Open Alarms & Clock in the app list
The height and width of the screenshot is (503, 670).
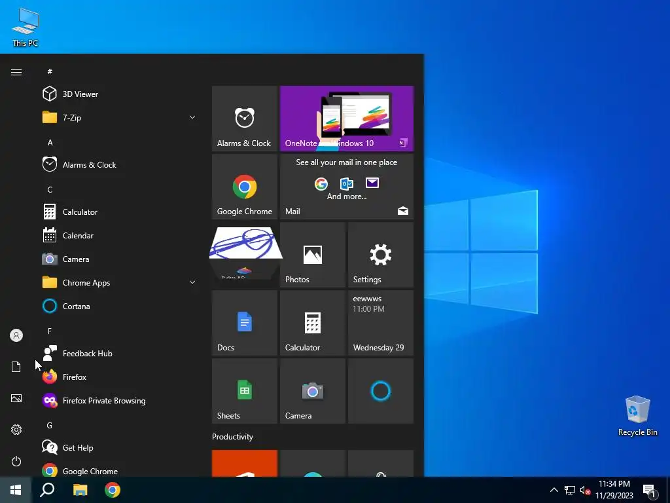click(119, 164)
